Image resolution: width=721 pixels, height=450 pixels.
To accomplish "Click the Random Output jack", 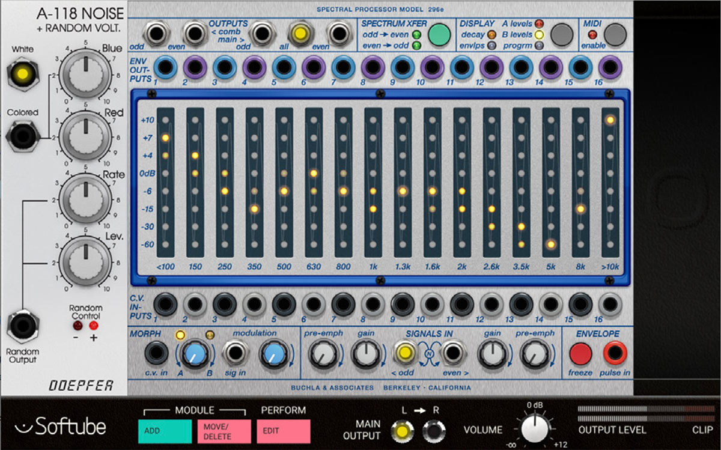I will pos(23,327).
